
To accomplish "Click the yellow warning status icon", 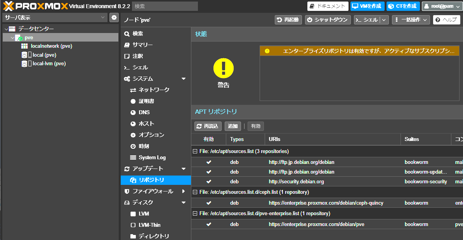I will (x=224, y=68).
